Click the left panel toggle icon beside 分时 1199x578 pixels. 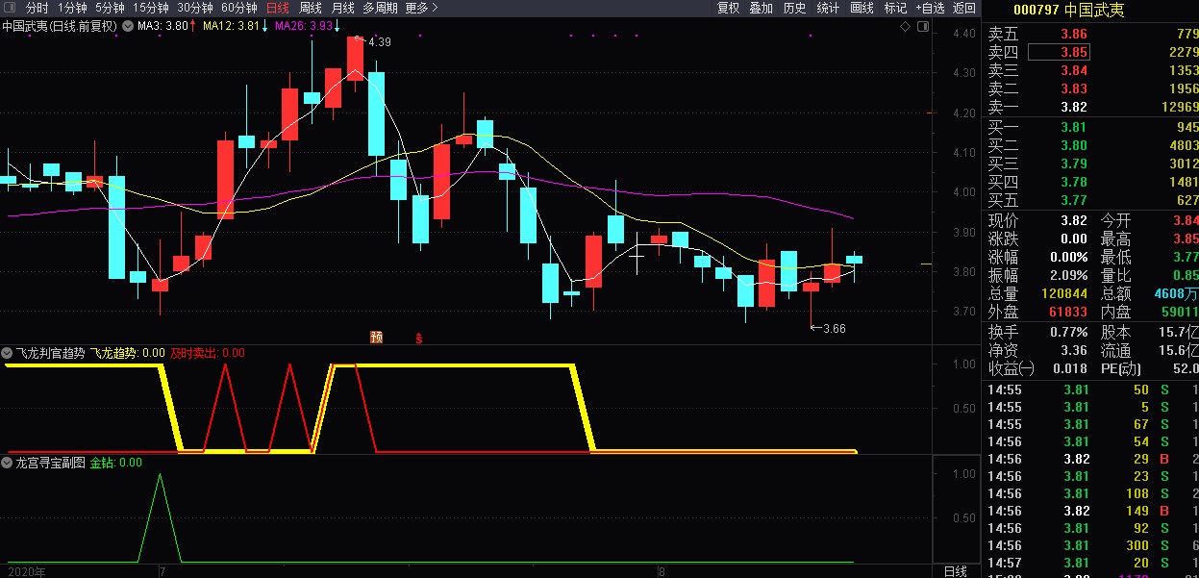tap(9, 8)
